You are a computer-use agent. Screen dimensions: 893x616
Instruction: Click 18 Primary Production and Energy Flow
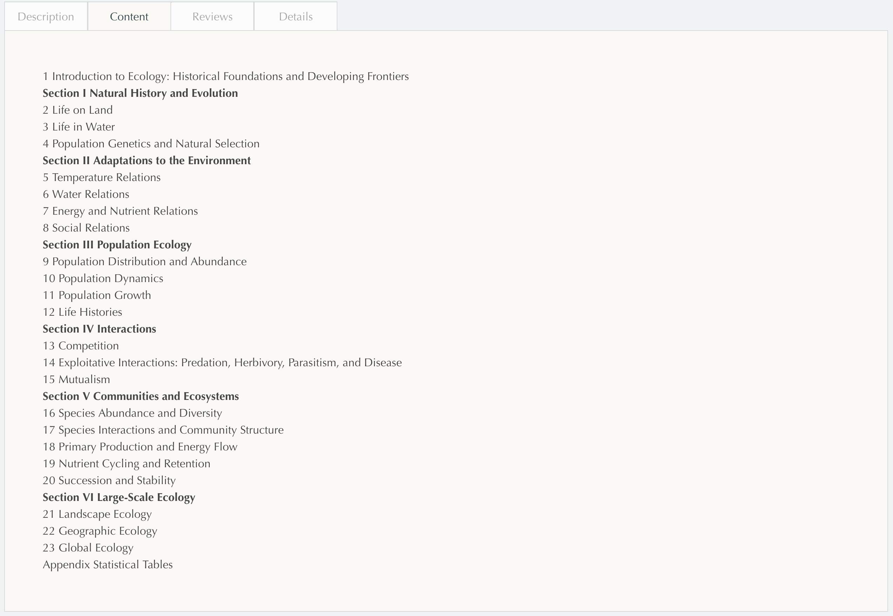pos(140,447)
